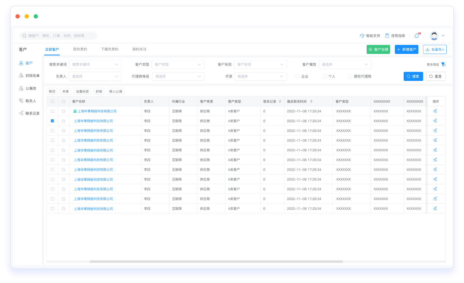Image resolution: width=464 pixels, height=283 pixels.
Task: Star the customer row with green badge
Action: pyautogui.click(x=64, y=111)
